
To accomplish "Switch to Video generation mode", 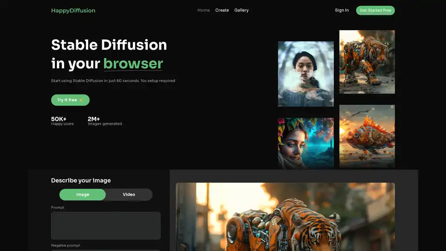I will 129,194.
